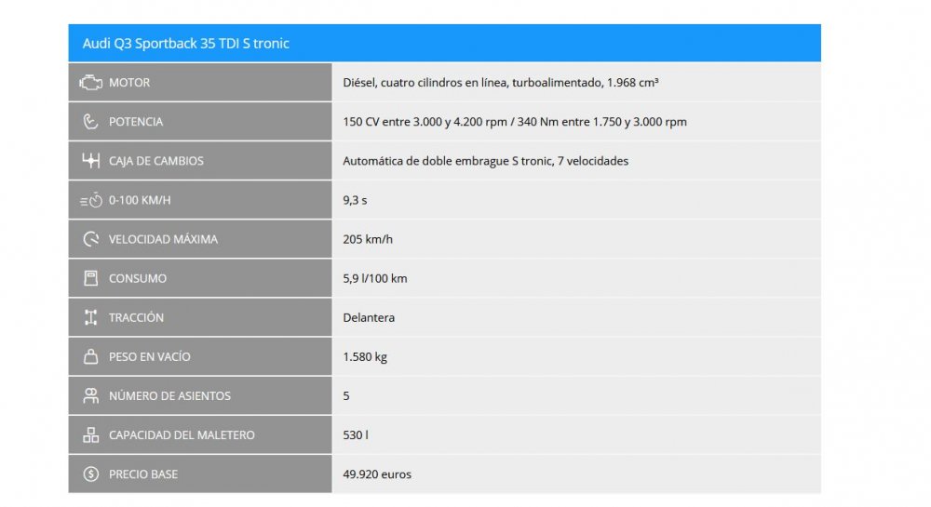
Task: Click the fuel icon beside CONSUMO
Action: 91,278
